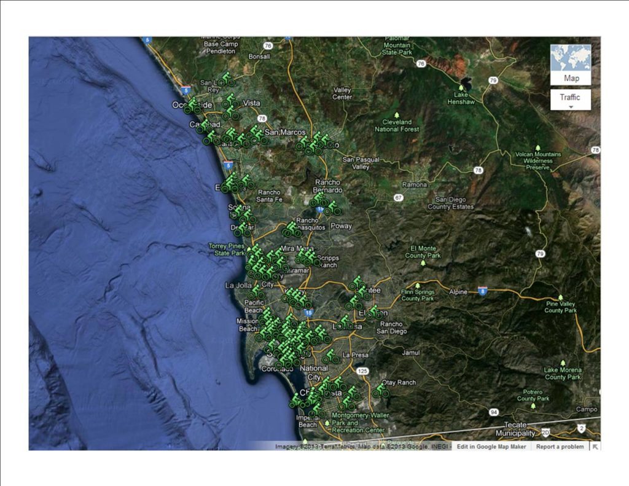Click San Diego Country Estates label
This screenshot has height=486, width=629.
click(x=450, y=203)
